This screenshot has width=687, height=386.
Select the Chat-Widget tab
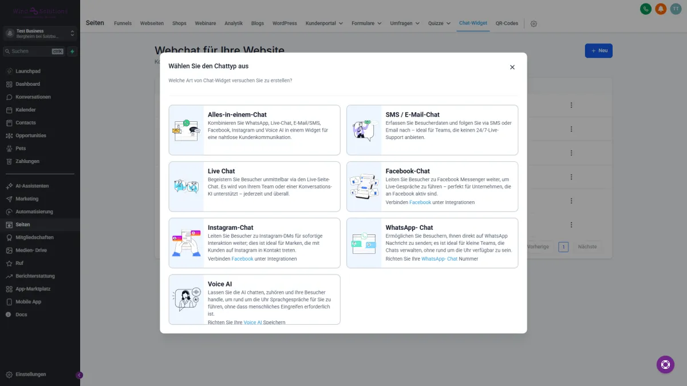tap(473, 23)
